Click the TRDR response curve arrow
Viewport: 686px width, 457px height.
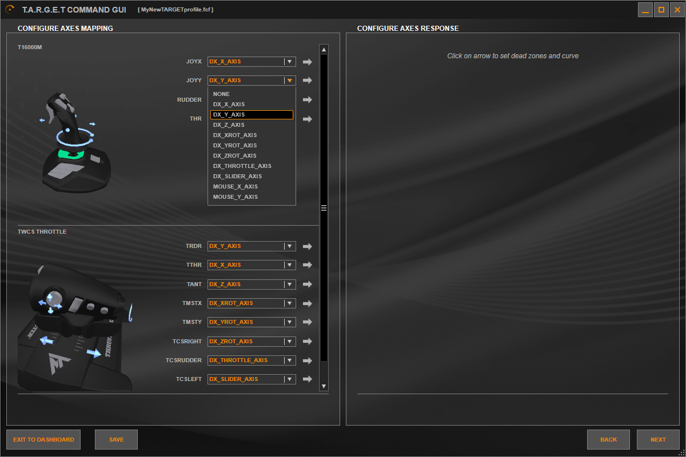[x=307, y=246]
